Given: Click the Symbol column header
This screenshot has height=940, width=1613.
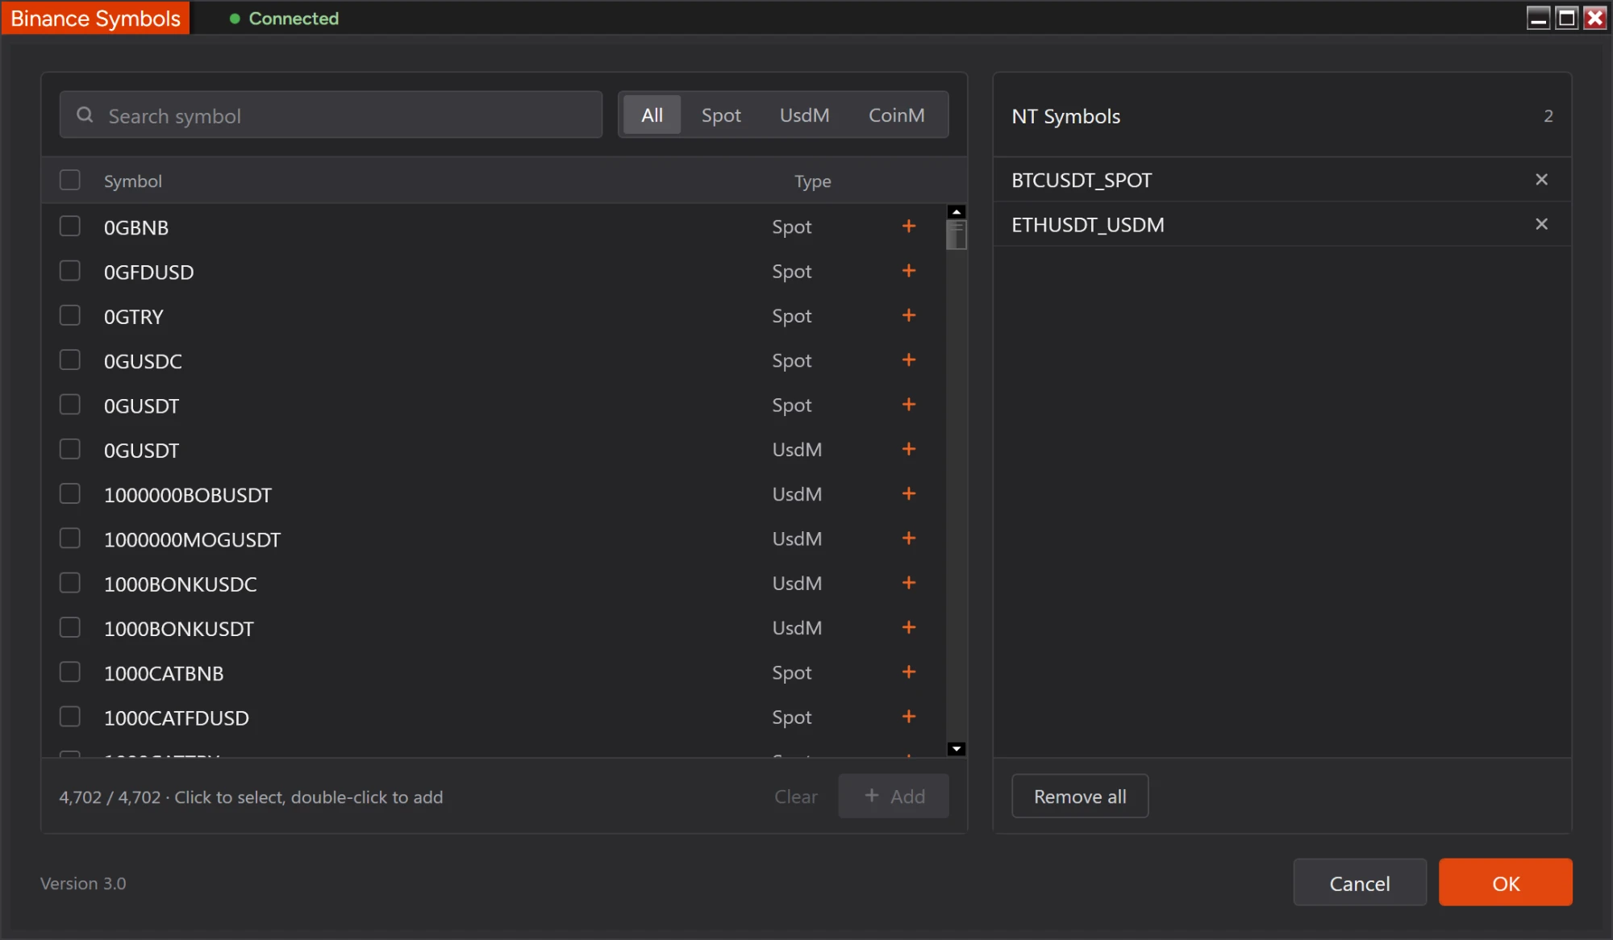Looking at the screenshot, I should pyautogui.click(x=133, y=181).
